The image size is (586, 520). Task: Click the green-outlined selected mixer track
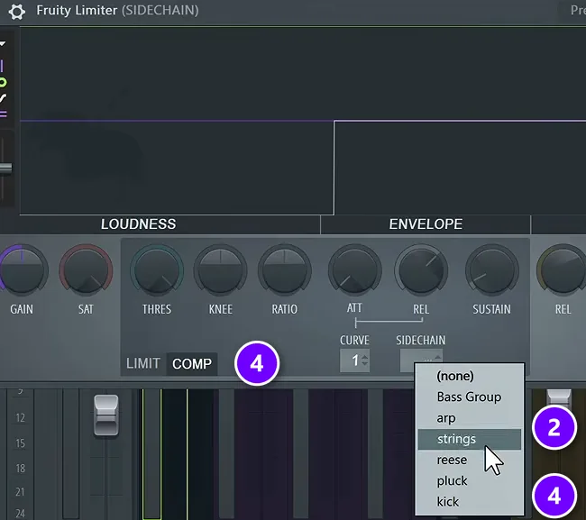point(152,454)
